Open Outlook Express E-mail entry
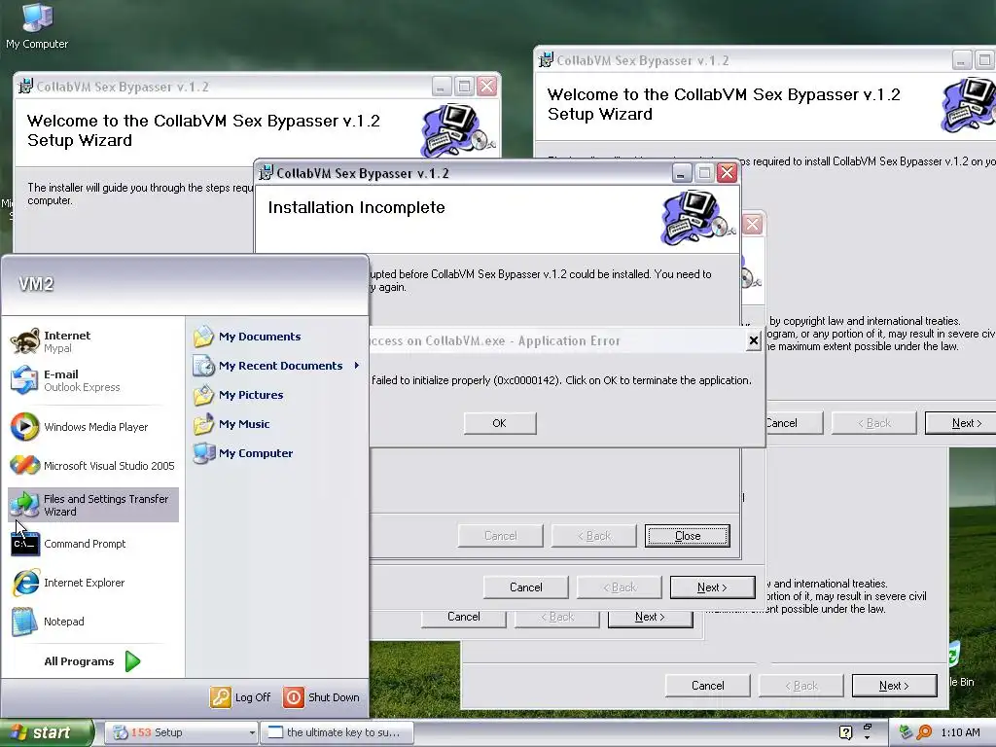 point(93,380)
